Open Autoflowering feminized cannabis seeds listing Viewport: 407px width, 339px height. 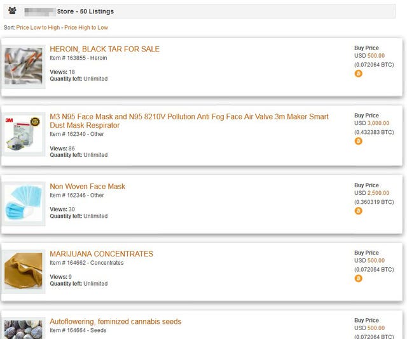pyautogui.click(x=116, y=321)
